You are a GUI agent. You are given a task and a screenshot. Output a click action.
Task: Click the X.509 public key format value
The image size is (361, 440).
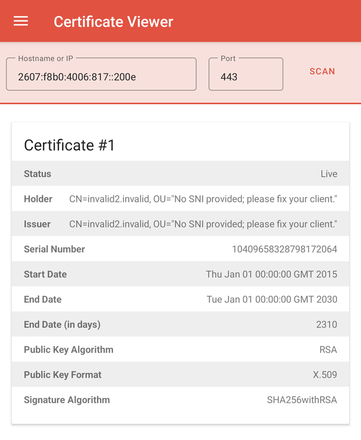tap(325, 374)
